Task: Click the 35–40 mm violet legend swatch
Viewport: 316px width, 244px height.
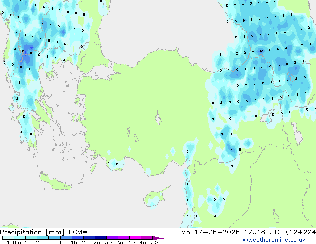Action: [123, 238]
